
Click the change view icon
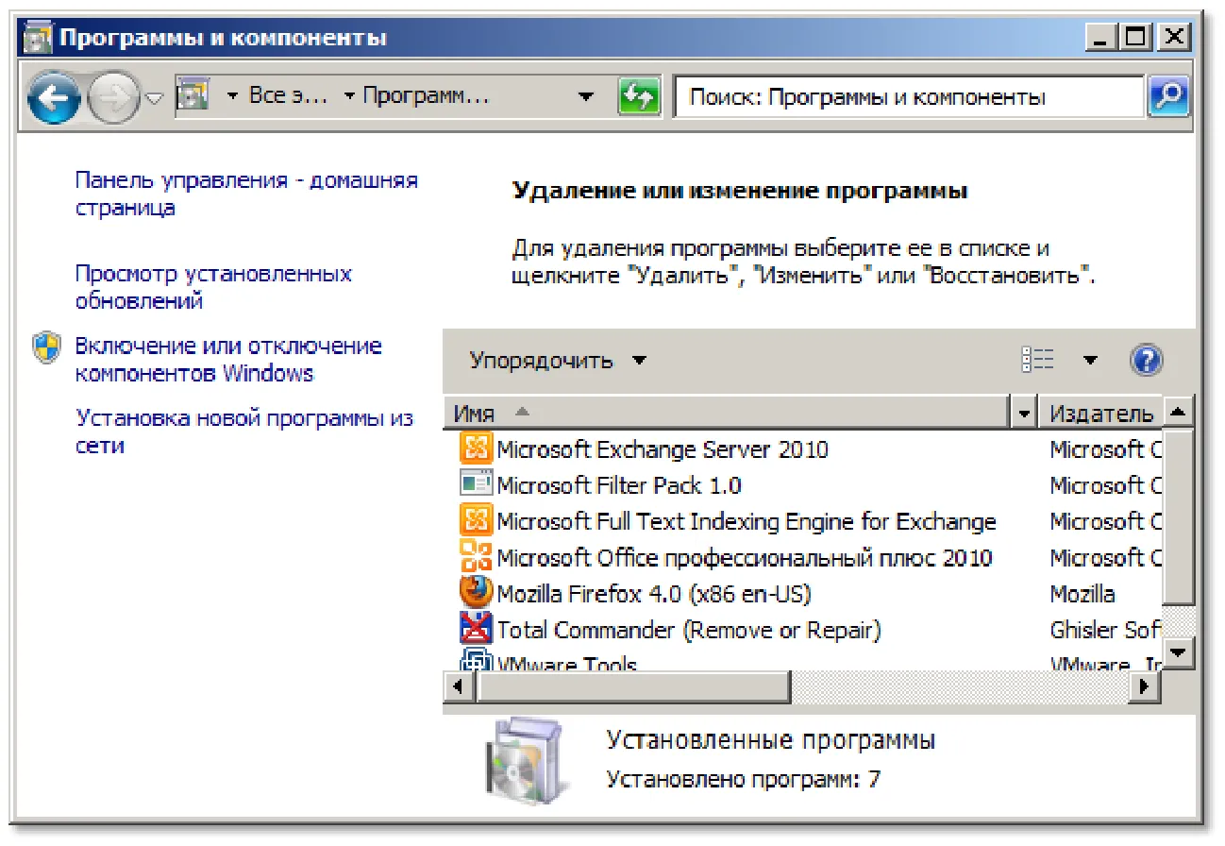pos(1038,360)
